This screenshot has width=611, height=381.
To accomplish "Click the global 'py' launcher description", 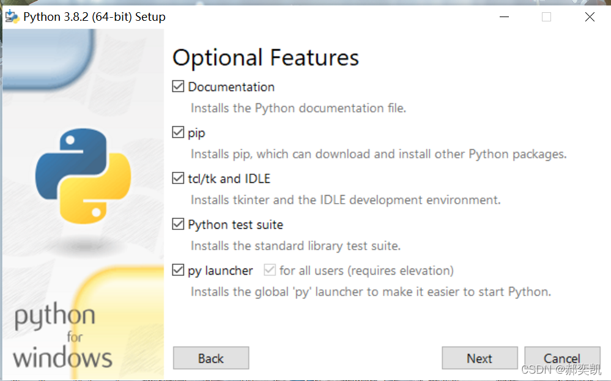I will pos(371,292).
